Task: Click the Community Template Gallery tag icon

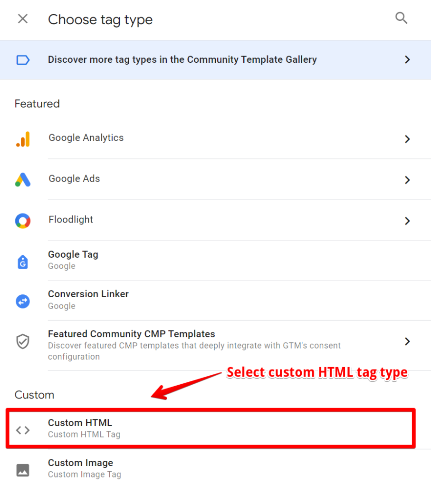Action: 23,59
